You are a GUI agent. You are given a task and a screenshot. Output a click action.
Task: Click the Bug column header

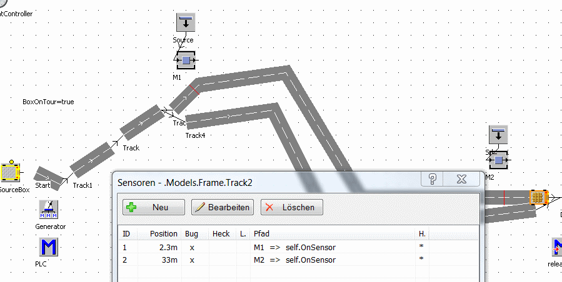tap(191, 233)
